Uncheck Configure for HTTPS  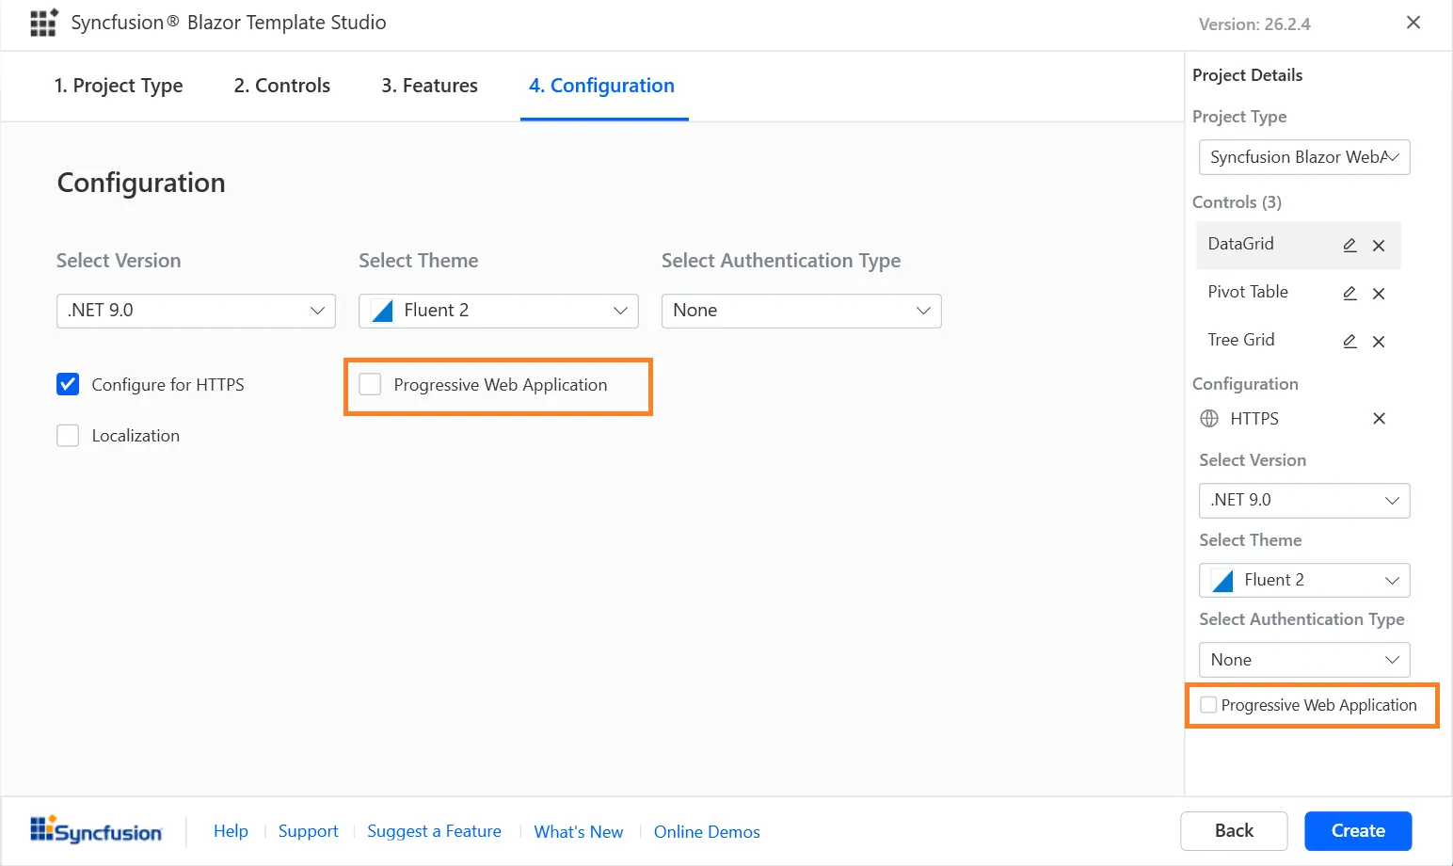coord(68,384)
